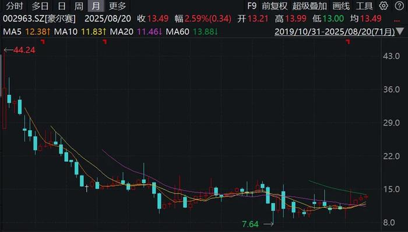This screenshot has height=232, width=408.
Task: Open the settings gear icon
Action: tap(384, 6)
